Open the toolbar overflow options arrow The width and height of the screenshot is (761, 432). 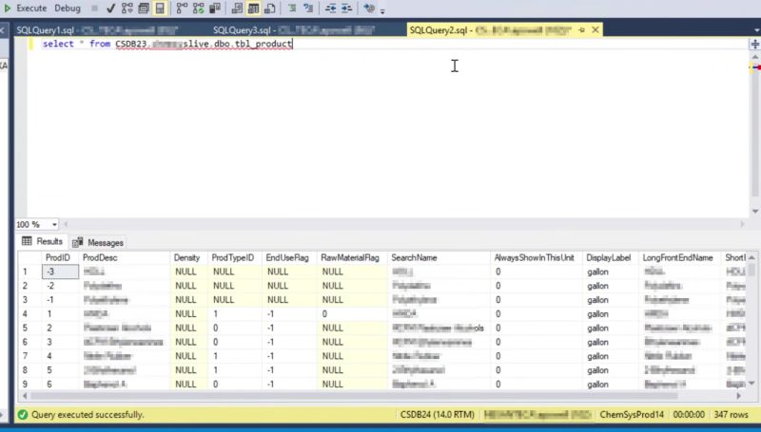click(382, 10)
